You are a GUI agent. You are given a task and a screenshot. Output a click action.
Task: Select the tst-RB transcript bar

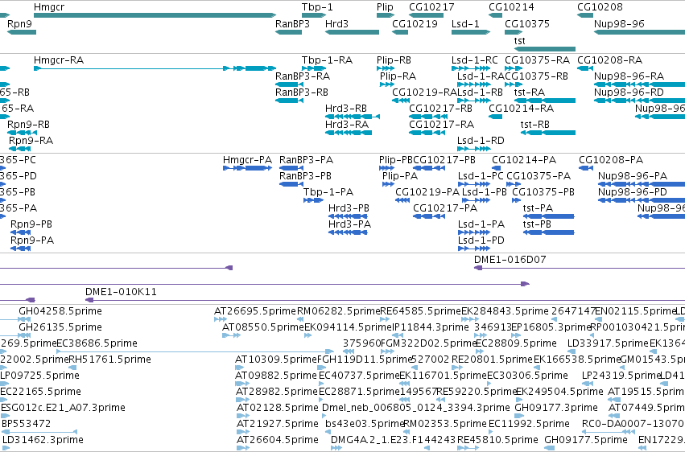pyautogui.click(x=548, y=133)
